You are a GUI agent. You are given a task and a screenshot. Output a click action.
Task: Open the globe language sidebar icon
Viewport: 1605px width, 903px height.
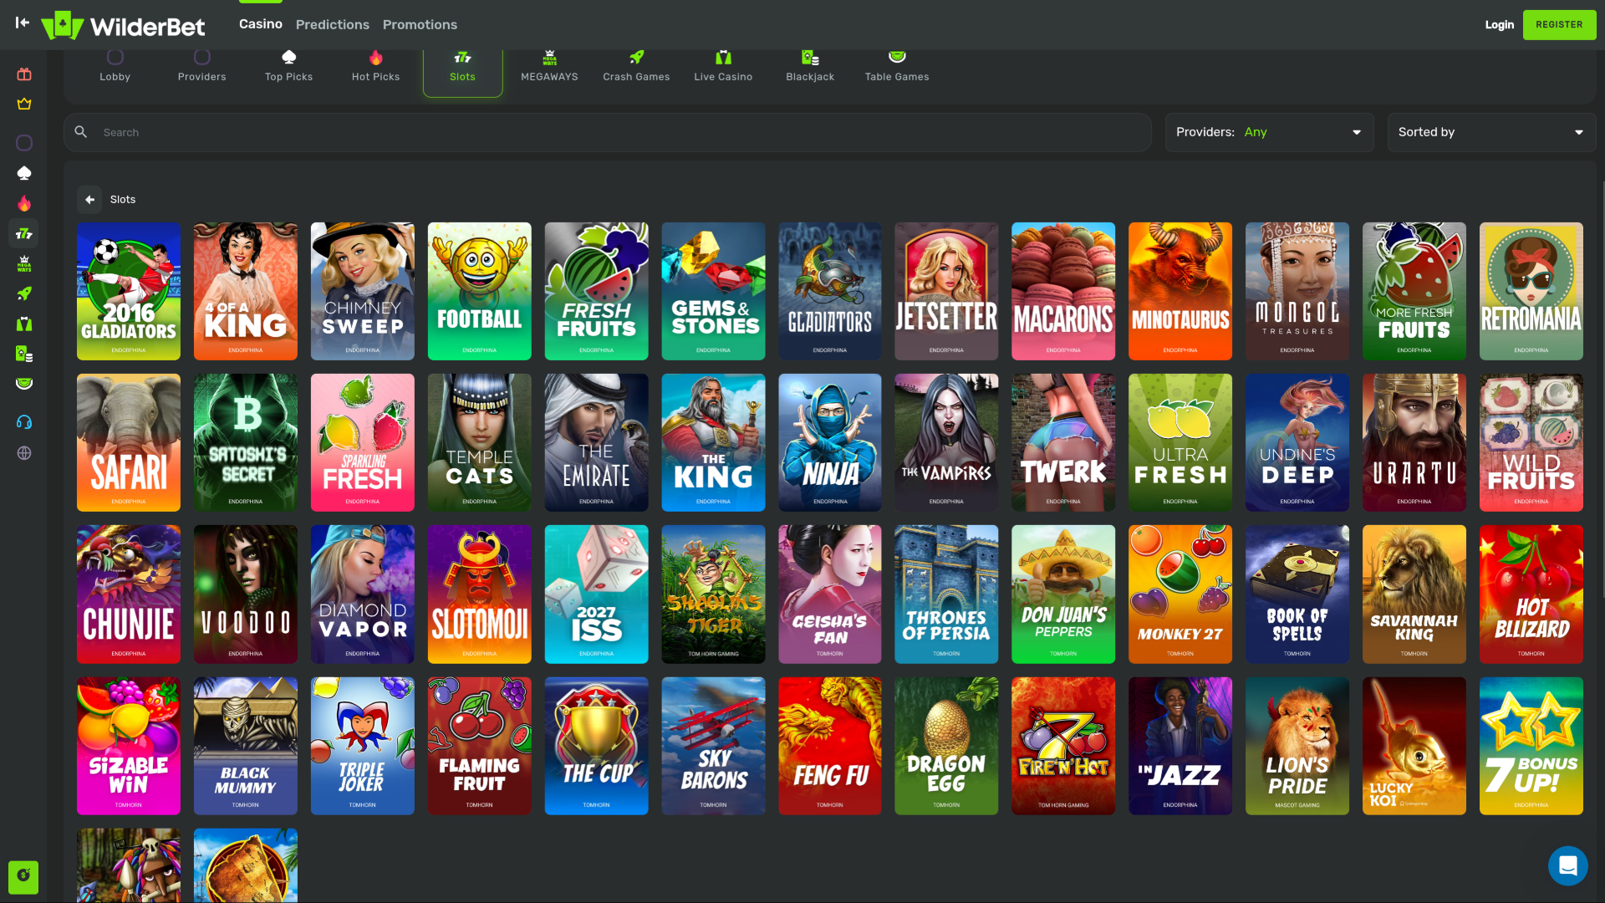pos(24,453)
